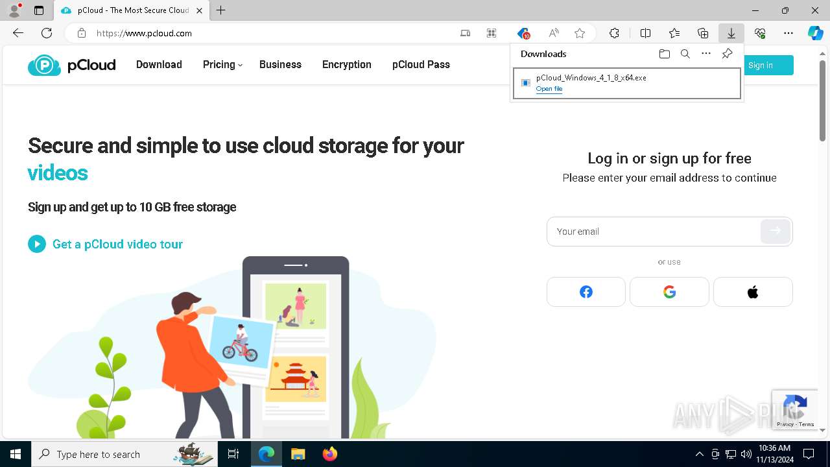Close the pCloud tab
Viewport: 830px width, 467px height.
click(199, 10)
